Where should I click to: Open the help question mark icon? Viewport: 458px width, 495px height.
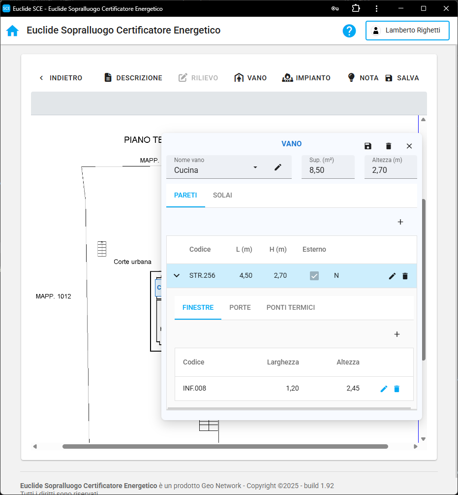click(x=349, y=31)
